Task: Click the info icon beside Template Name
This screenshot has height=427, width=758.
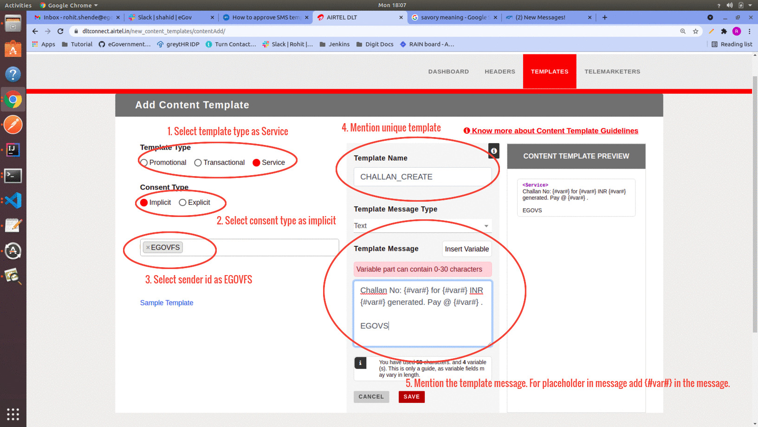Action: (494, 151)
